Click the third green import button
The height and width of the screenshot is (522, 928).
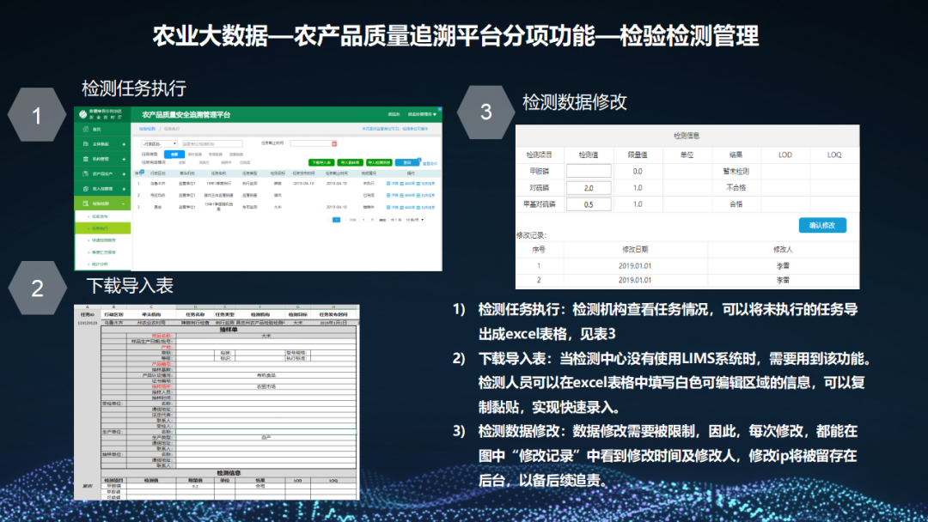pos(379,162)
